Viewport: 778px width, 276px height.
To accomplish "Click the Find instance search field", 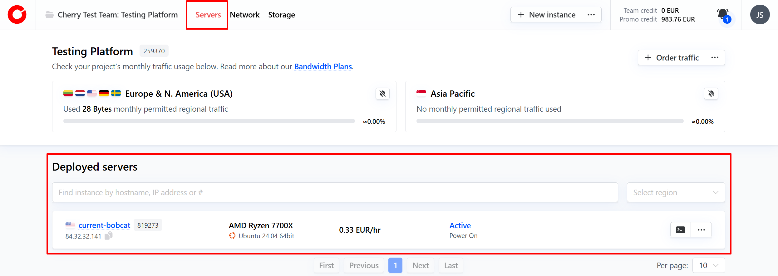I will [335, 192].
